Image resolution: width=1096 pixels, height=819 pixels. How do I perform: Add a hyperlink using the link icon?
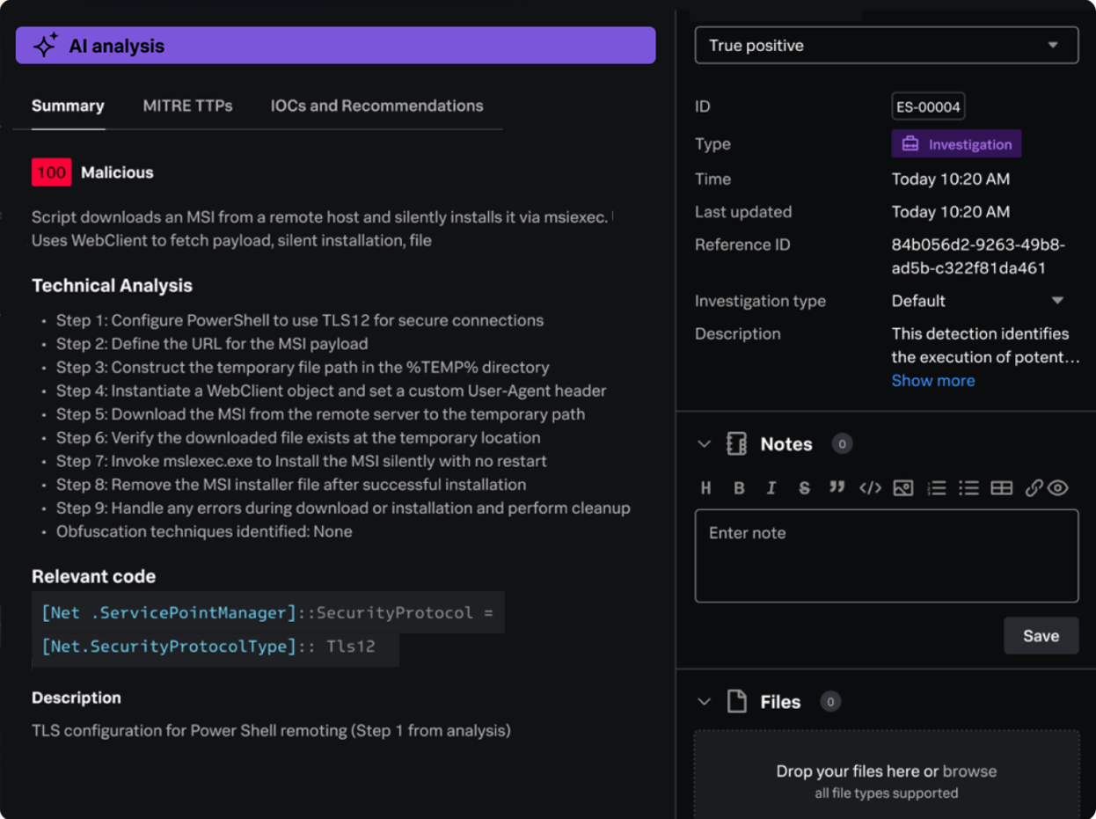coord(1034,488)
